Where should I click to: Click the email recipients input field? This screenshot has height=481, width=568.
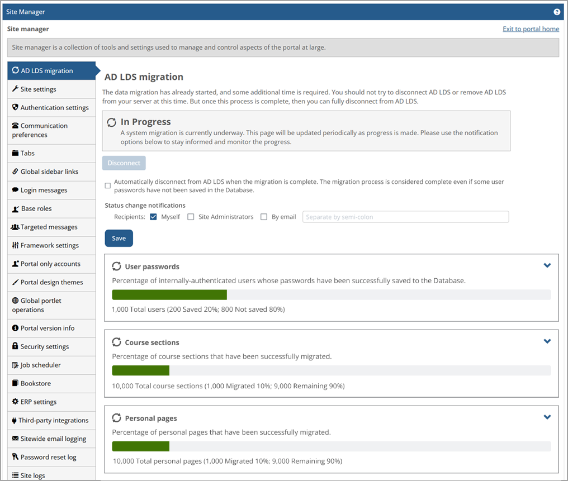[x=406, y=217]
